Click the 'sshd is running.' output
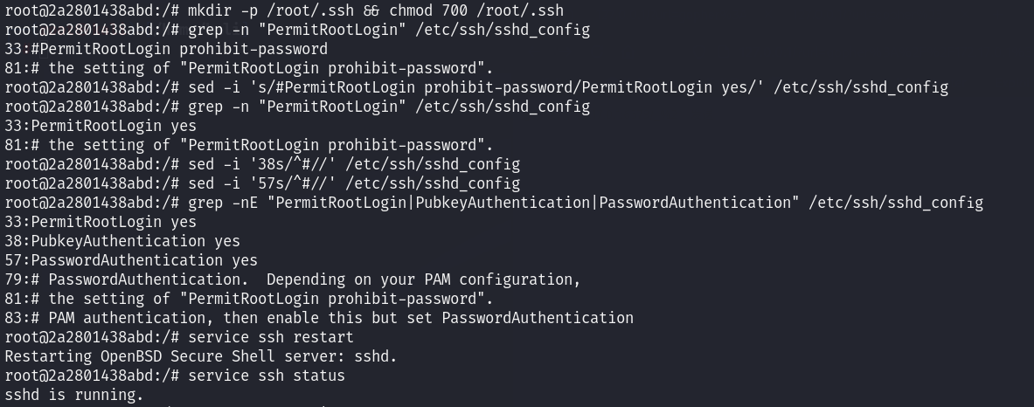 (74, 395)
